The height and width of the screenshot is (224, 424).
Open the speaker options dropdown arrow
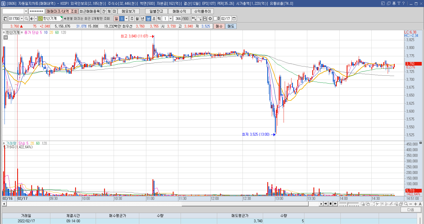tap(36, 19)
